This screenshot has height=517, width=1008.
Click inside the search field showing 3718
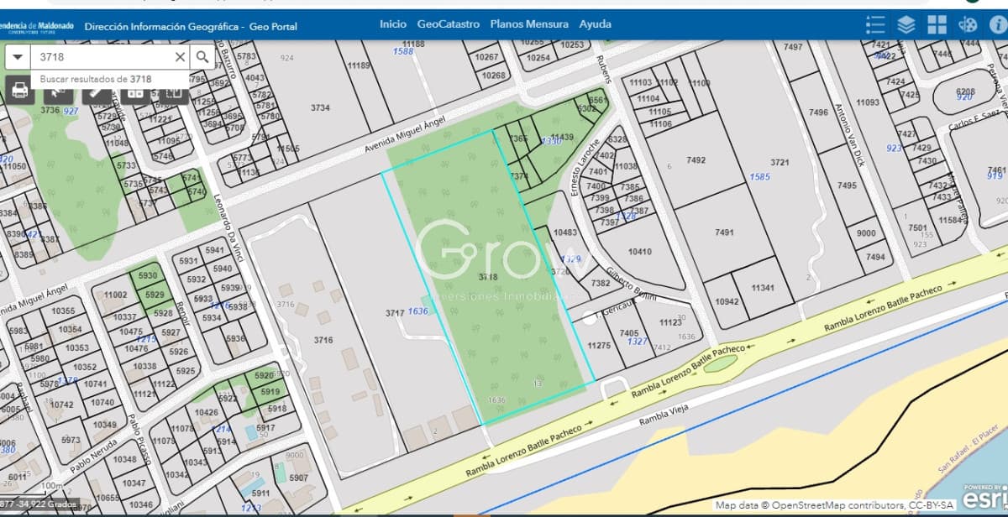point(101,57)
